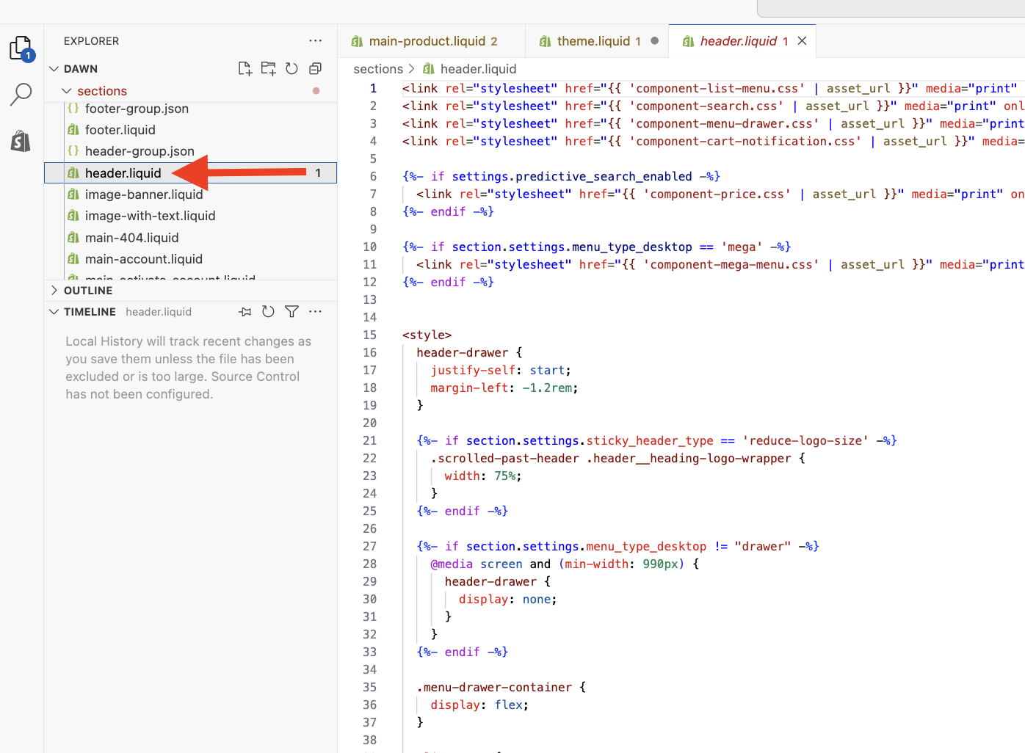Open the Shopify extension panel icon
Image resolution: width=1025 pixels, height=753 pixels.
21,140
